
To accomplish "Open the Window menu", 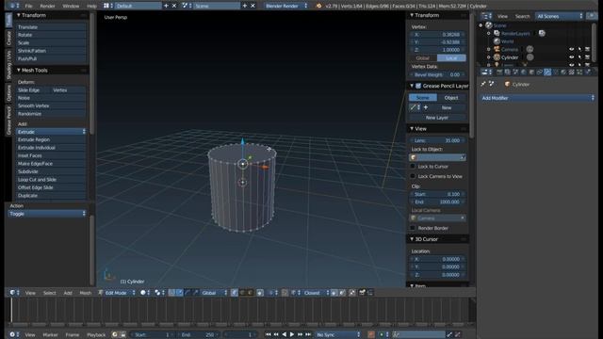I will point(71,6).
